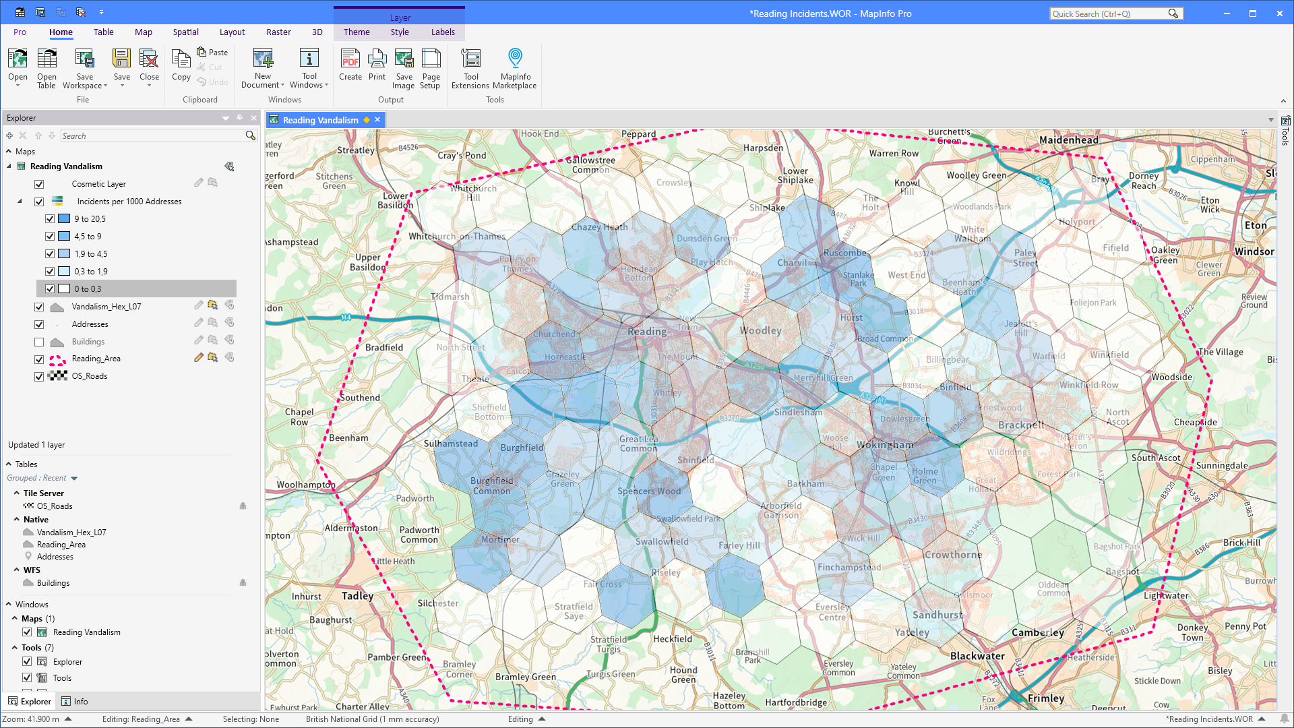Screen dimensions: 1294x728
Task: Open the Grouped: Recent dropdown
Action: [74, 477]
